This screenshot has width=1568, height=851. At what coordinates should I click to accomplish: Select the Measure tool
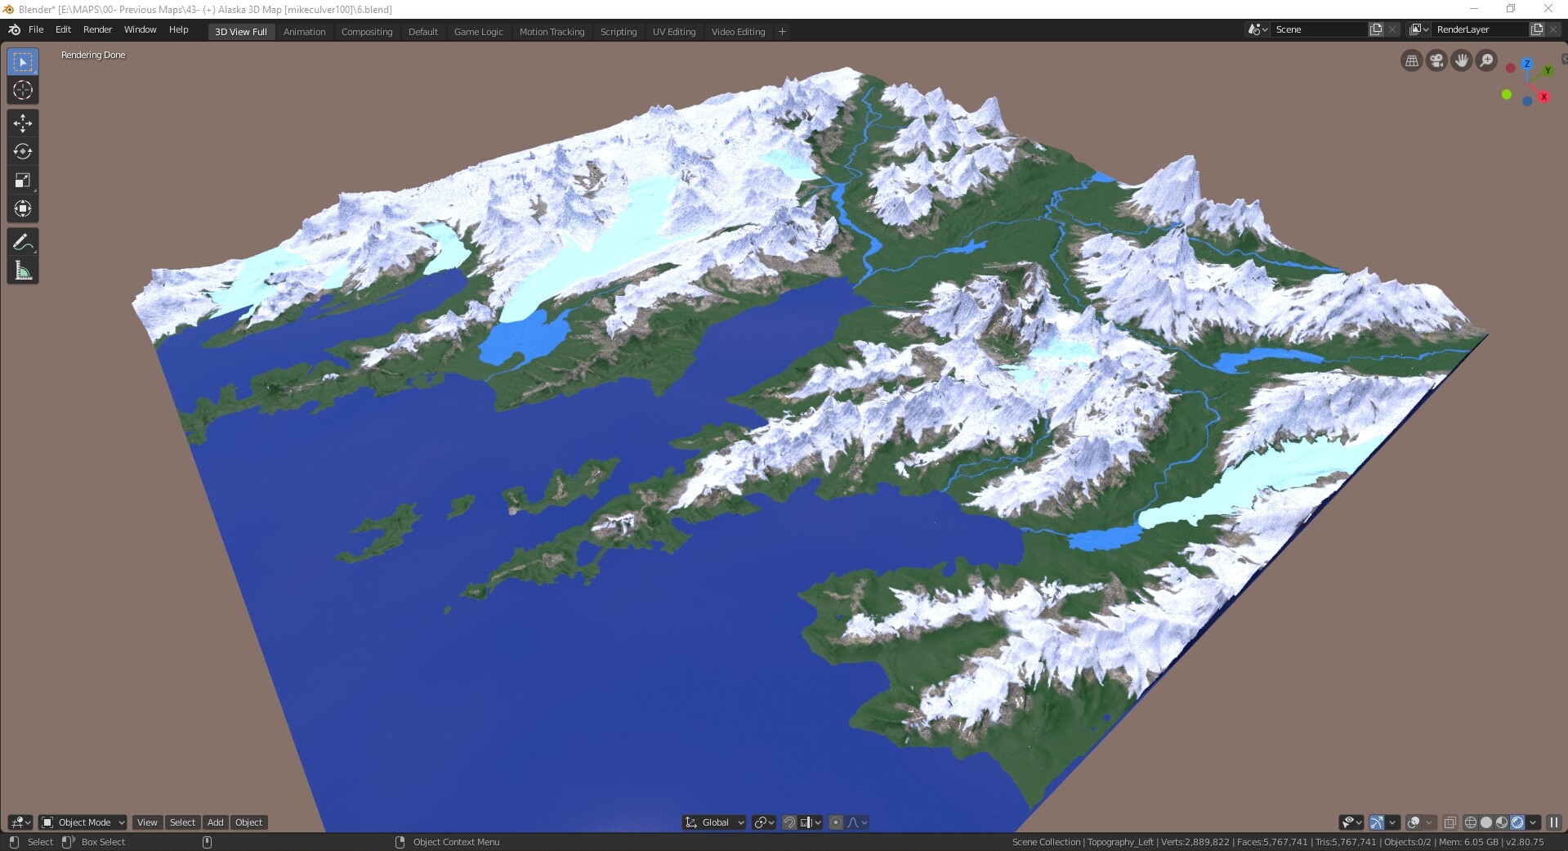[22, 270]
